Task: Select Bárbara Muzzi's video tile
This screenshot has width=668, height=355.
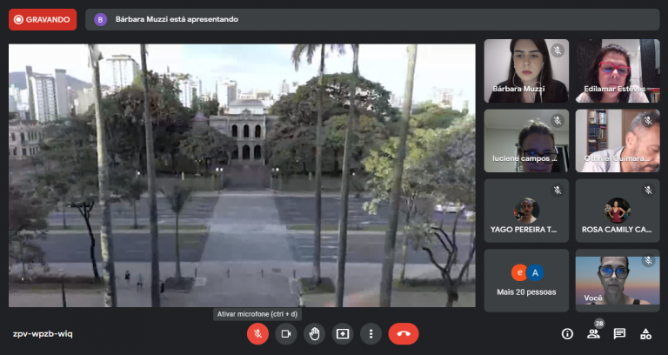Action: pos(526,70)
